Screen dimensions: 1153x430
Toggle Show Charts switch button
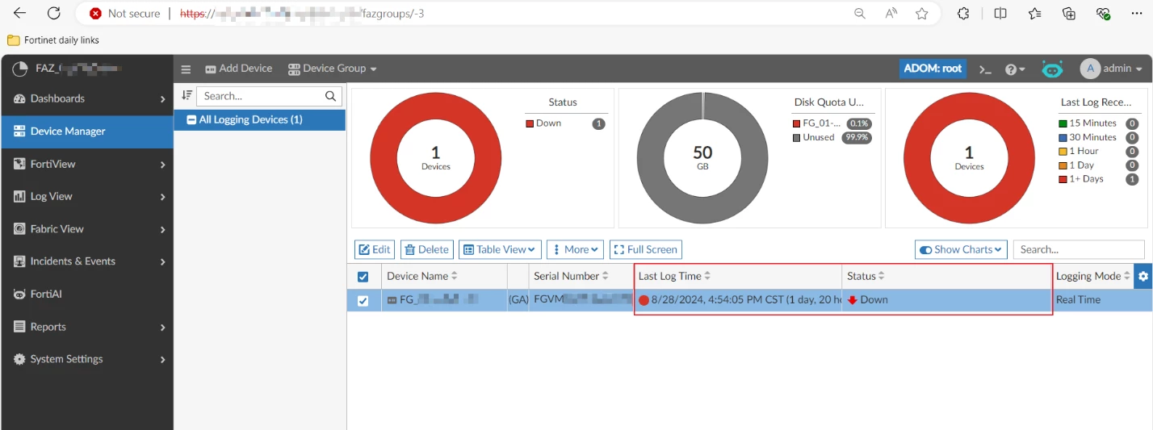coord(961,249)
